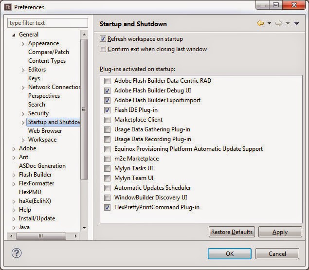The image size is (309, 270).
Task: Expand the Ant tree node
Action: click(14, 158)
